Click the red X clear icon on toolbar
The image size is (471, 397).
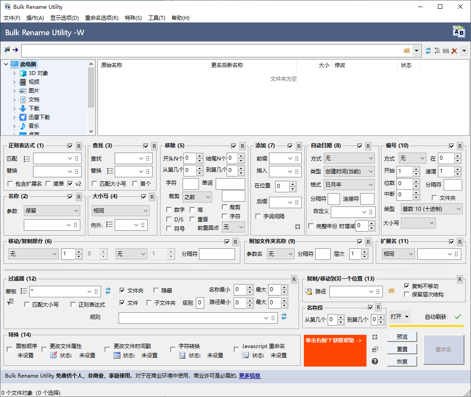pos(454,51)
